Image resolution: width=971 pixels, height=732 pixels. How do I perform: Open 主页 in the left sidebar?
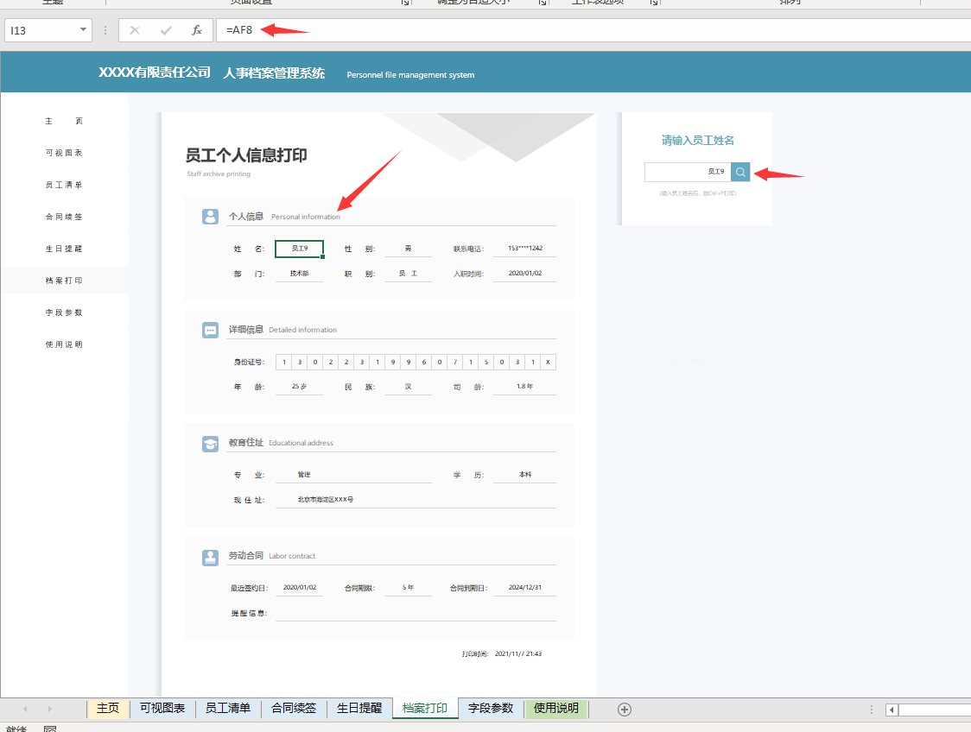pos(64,121)
